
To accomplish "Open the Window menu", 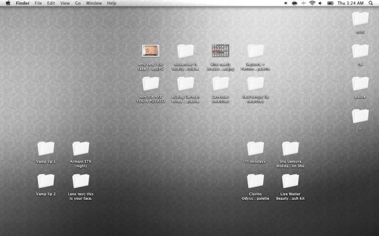I will [x=94, y=3].
